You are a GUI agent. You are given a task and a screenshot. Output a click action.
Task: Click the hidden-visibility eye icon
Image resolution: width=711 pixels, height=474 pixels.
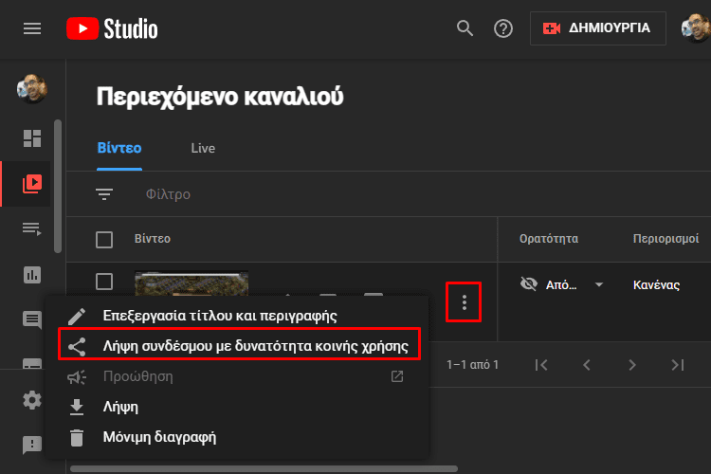pyautogui.click(x=529, y=284)
